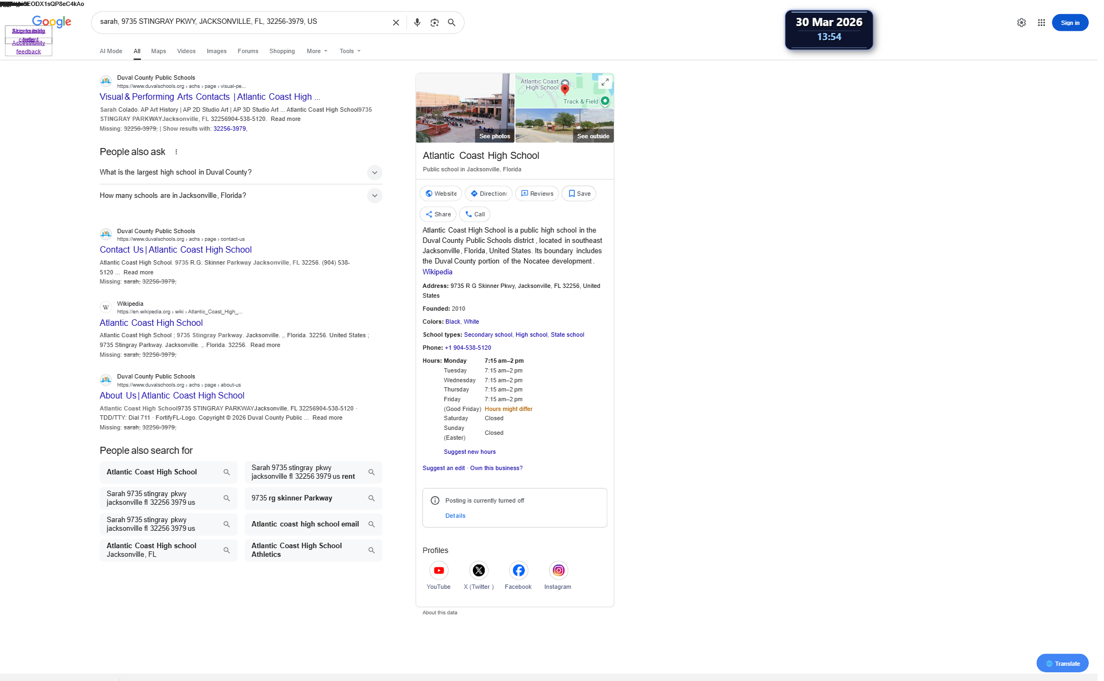Open the Tools dropdown
Screen dimensions: 1104x681
[350, 51]
